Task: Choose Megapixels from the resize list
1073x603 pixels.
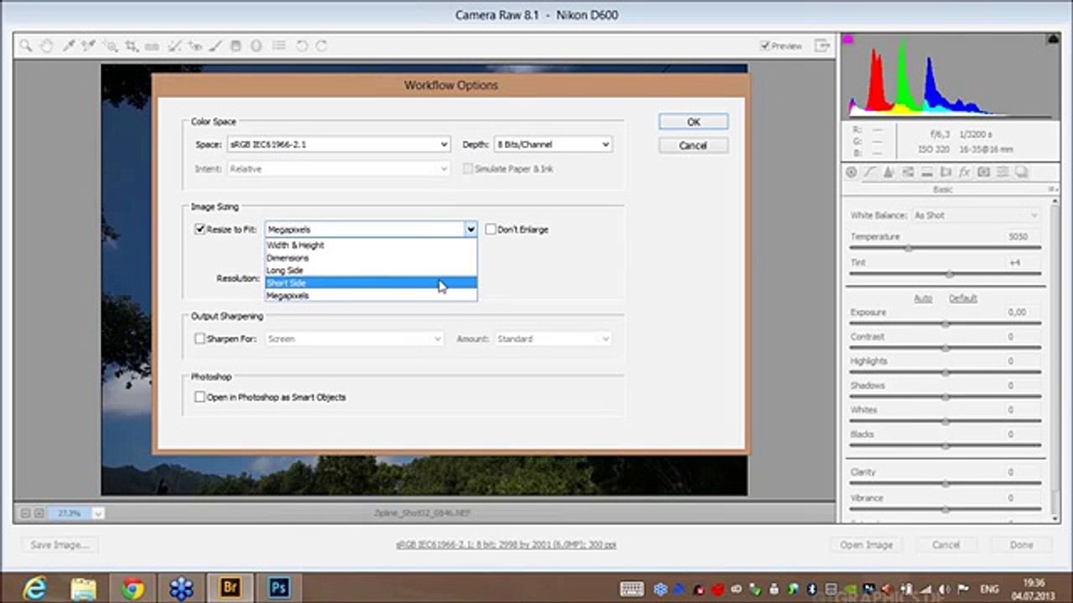Action: pos(371,296)
